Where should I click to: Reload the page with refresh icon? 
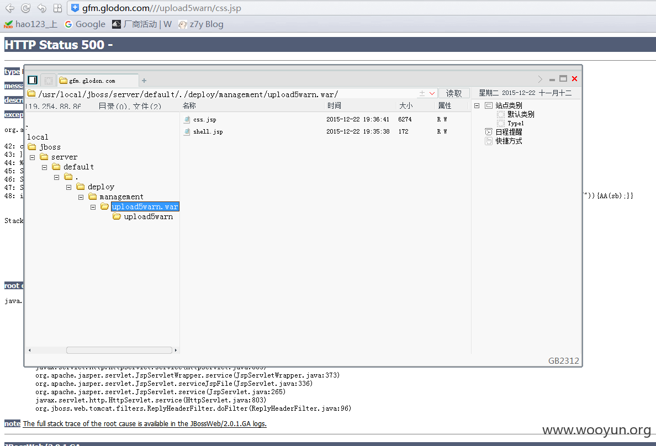pyautogui.click(x=25, y=8)
